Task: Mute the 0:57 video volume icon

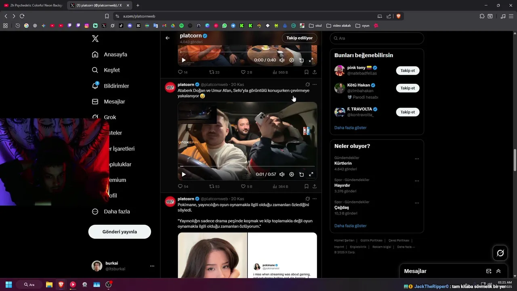Action: [x=282, y=175]
